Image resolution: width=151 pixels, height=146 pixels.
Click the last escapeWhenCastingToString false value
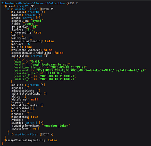point(53,140)
